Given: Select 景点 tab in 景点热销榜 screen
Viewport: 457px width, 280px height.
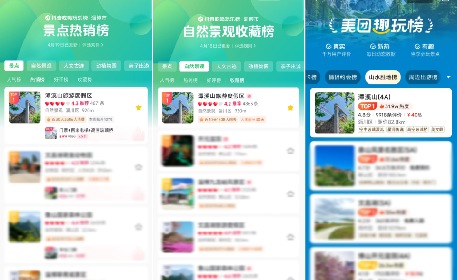Looking at the screenshot, I should [14, 66].
